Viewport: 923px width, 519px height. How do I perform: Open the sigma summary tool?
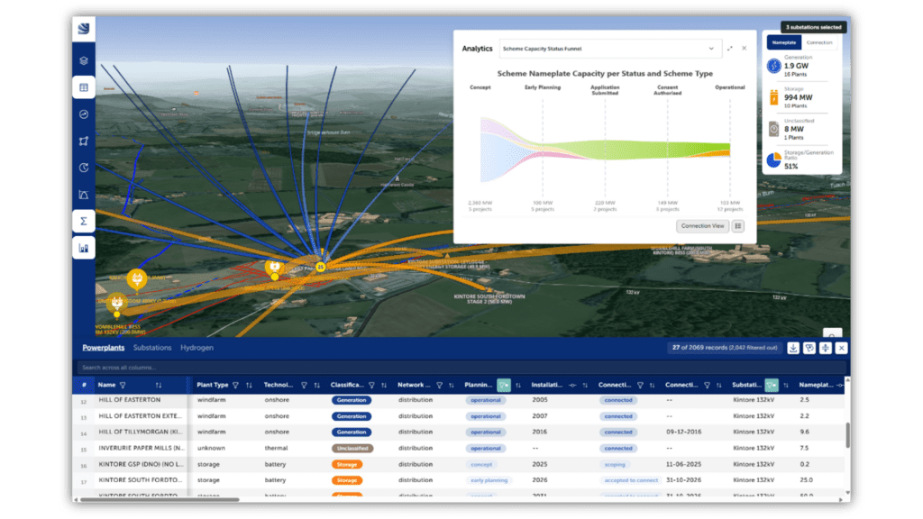84,222
